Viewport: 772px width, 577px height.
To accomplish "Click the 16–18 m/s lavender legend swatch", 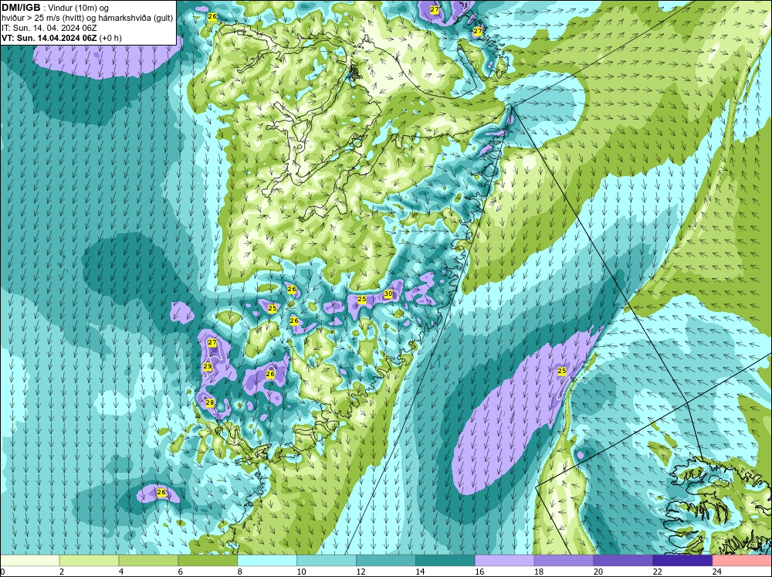I will pyautogui.click(x=505, y=561).
